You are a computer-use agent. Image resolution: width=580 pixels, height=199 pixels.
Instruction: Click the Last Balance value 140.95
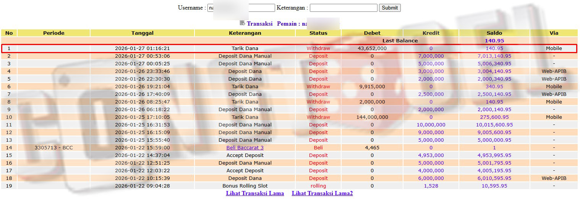pos(494,40)
